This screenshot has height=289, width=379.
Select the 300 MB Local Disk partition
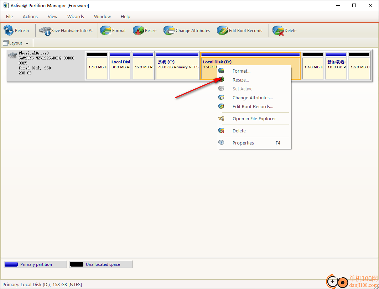[x=120, y=65]
